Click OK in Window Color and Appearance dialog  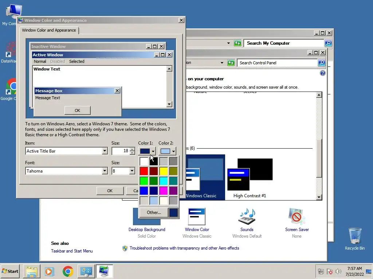pos(110,191)
